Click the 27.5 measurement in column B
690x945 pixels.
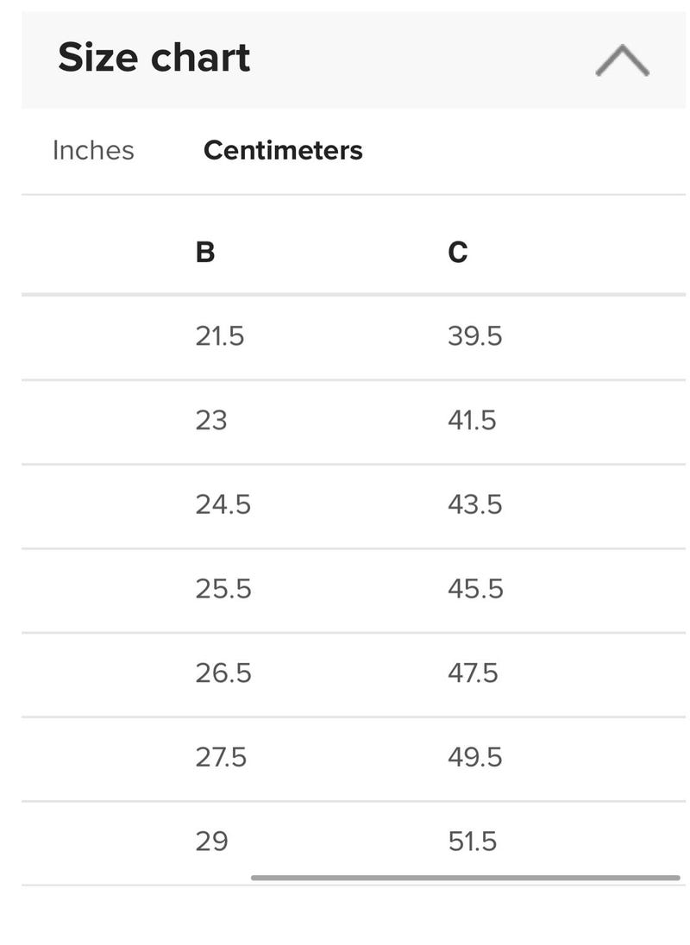221,758
